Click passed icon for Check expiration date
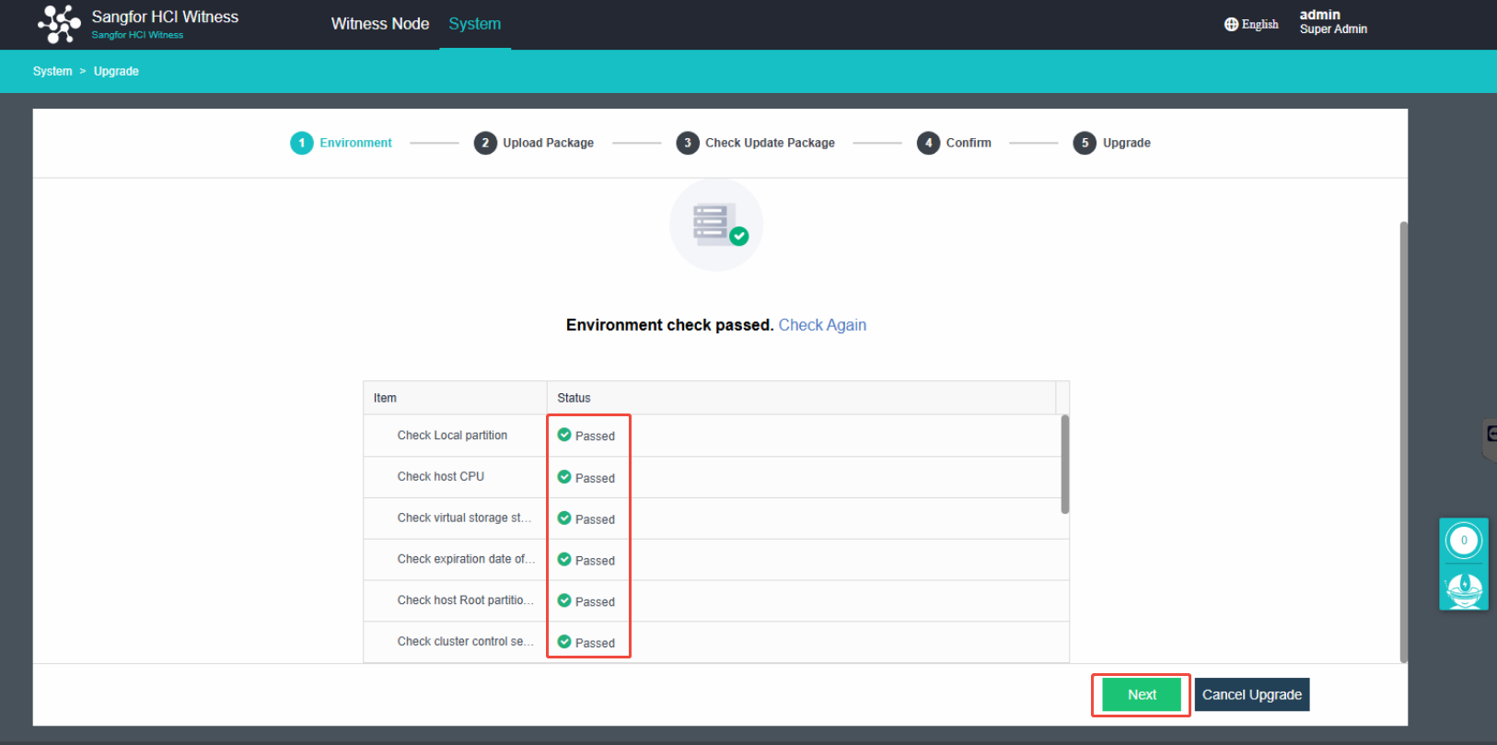 [564, 559]
